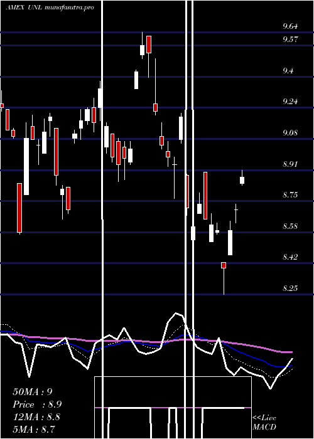Screen dimensions: 314x439
Task: Click the 8.42 price axis label
Action: [290, 257]
